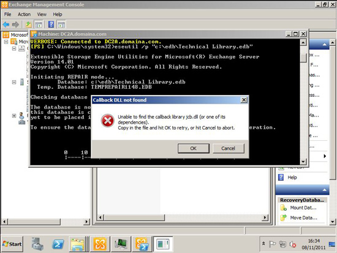Click the Machine: DC2A.domaina.com title icon
Screen dimensions: 337x253
34,34
